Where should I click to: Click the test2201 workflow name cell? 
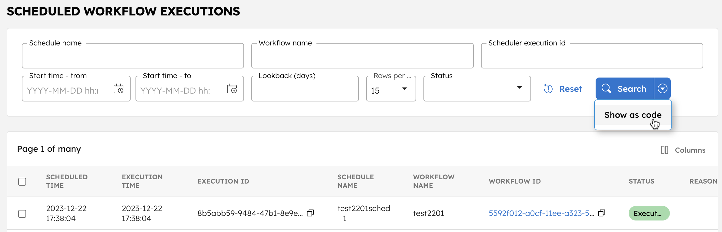click(429, 213)
